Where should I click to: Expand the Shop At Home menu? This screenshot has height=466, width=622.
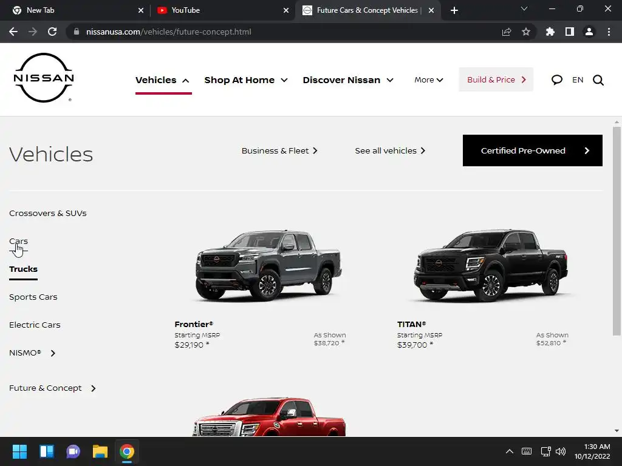(x=246, y=80)
